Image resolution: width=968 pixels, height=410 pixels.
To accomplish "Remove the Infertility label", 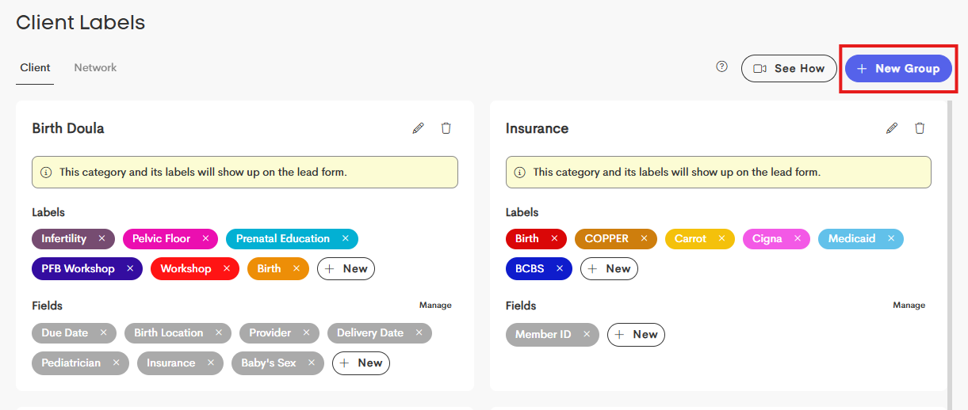I will (101, 238).
